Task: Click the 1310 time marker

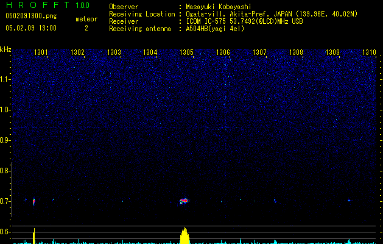Action: tap(369, 52)
